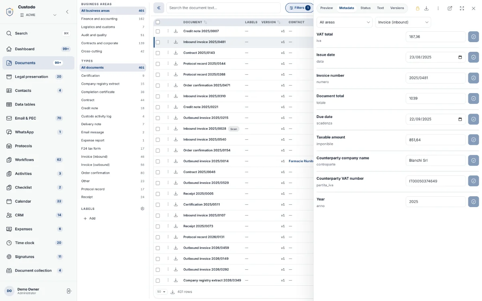Open the ACME organization dropdown
The image size is (482, 301).
click(38, 15)
